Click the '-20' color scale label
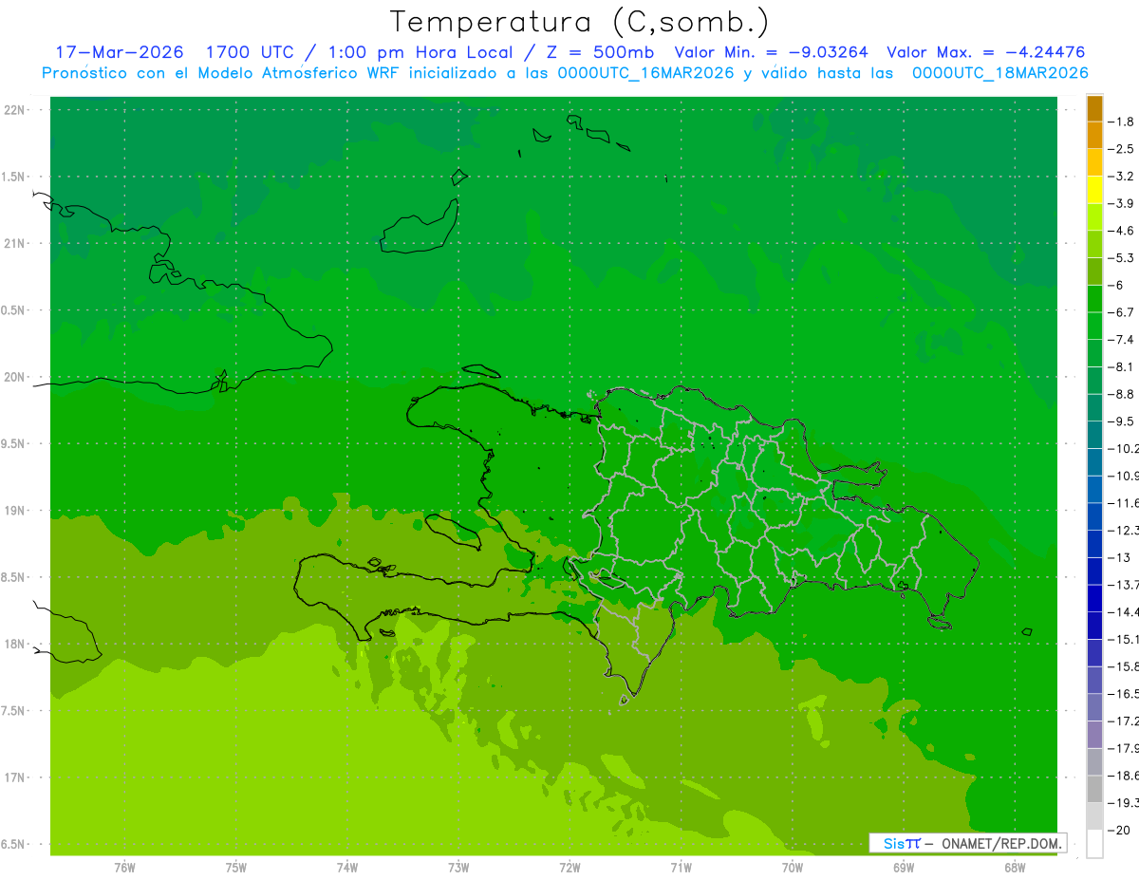The width and height of the screenshot is (1139, 880). pyautogui.click(x=1120, y=831)
